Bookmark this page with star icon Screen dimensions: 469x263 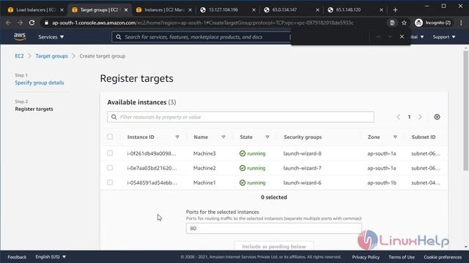coord(404,23)
